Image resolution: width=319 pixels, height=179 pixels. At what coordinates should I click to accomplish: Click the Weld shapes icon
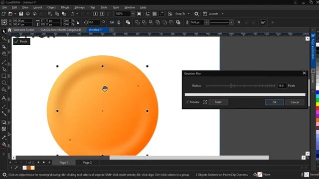pyautogui.click(x=138, y=22)
